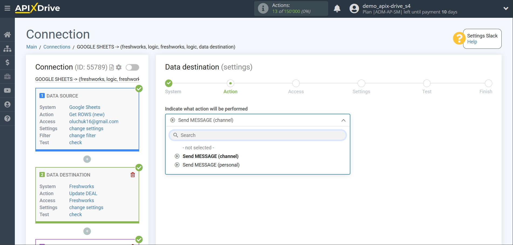Open the billing dollar icon in the sidebar

tap(7, 63)
